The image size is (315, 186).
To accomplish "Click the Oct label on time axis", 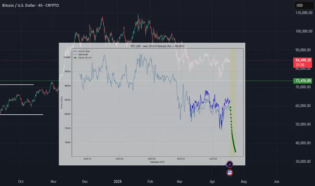I will [21, 181].
